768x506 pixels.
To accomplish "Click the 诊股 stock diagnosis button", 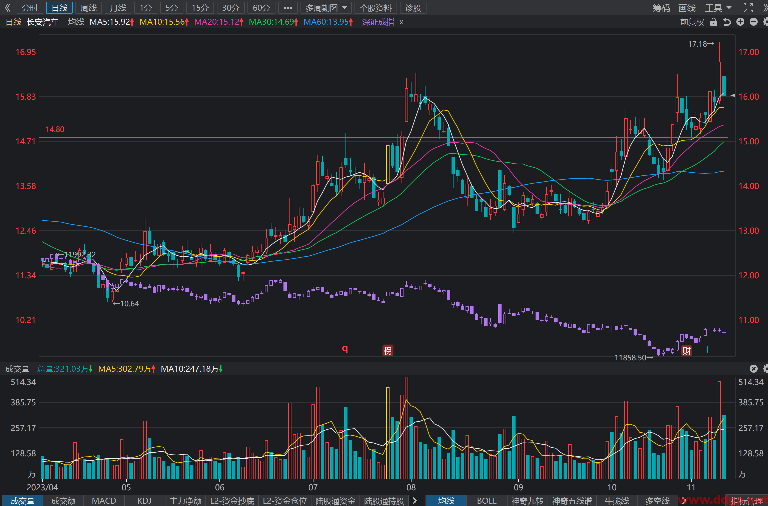I will click(x=413, y=8).
